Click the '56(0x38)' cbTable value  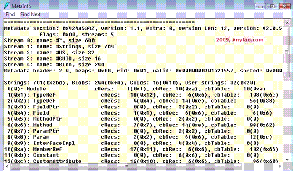point(263,101)
